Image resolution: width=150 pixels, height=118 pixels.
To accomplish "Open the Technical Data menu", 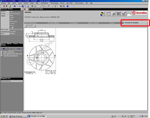I will 54,3.
